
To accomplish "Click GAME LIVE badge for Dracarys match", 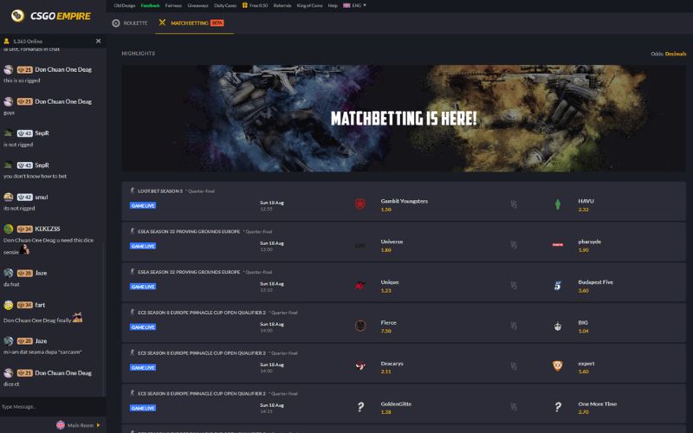I will click(143, 367).
